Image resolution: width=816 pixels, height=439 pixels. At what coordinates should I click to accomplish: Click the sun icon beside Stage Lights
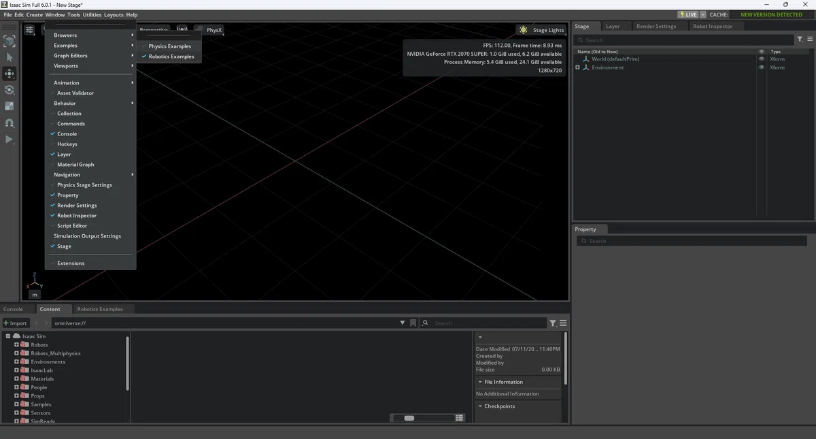(x=523, y=30)
